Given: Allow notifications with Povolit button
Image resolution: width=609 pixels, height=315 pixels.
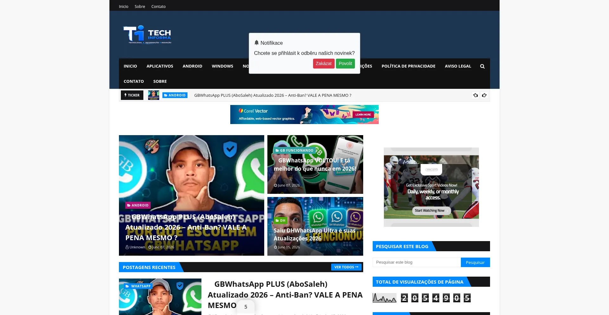Looking at the screenshot, I should tap(345, 63).
